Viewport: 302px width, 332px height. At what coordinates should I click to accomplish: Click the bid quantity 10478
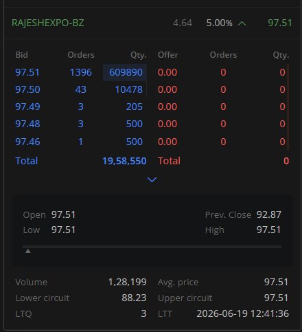click(x=128, y=89)
